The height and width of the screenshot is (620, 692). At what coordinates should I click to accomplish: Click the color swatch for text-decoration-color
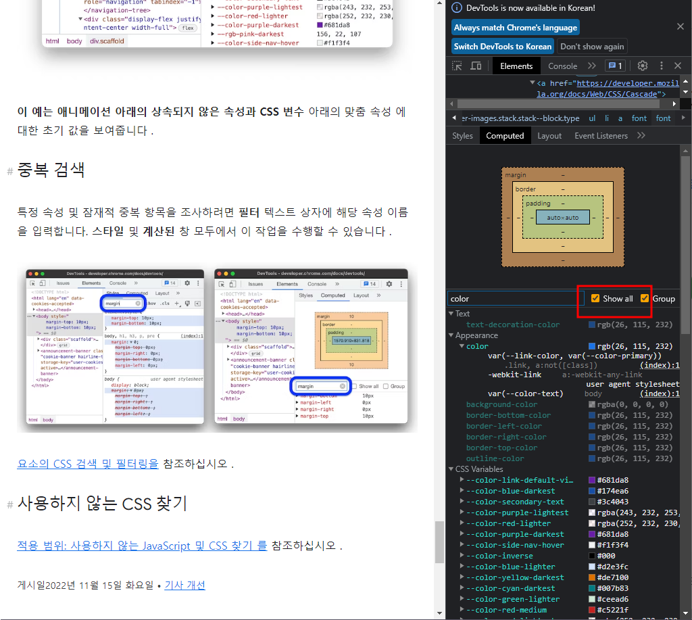point(592,325)
